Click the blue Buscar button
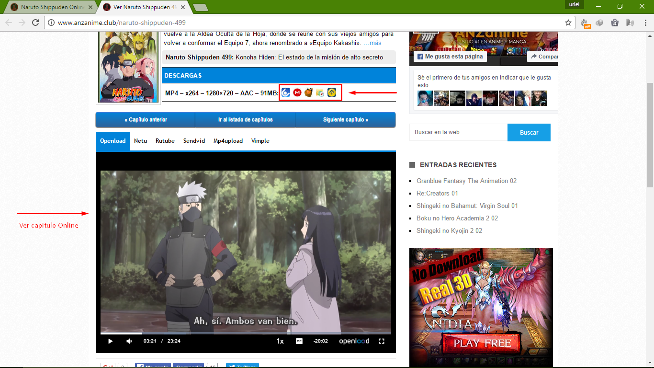 [529, 132]
